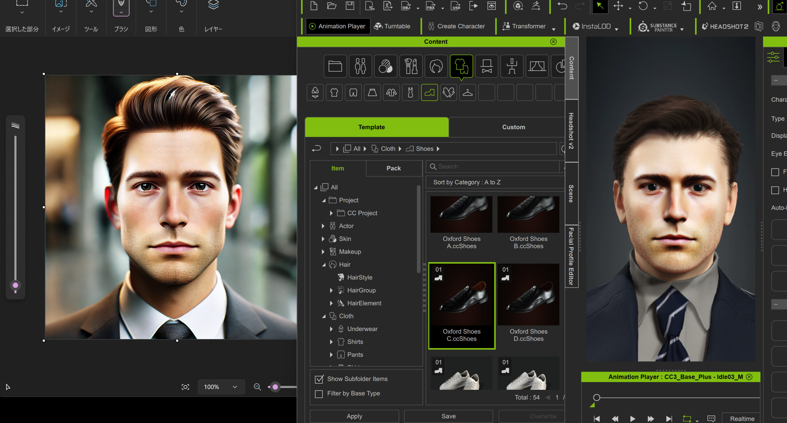Screen dimensions: 787x423
Task: Collapse the Hair tree node
Action: click(324, 265)
